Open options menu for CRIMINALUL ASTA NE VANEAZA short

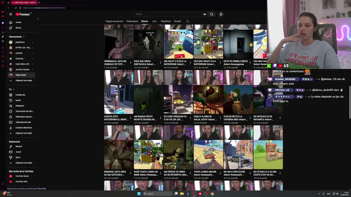[131, 63]
